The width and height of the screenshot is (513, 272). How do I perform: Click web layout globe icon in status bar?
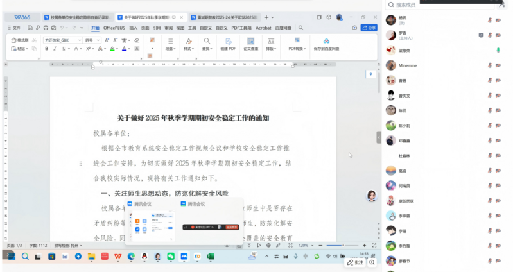coord(268,245)
